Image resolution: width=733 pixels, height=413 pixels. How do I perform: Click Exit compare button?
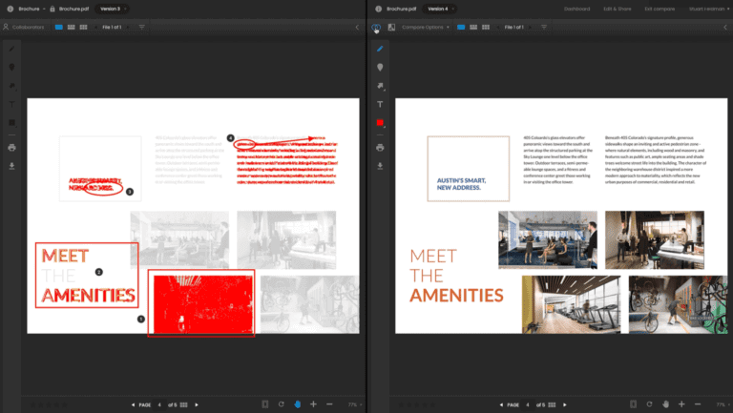pos(660,9)
